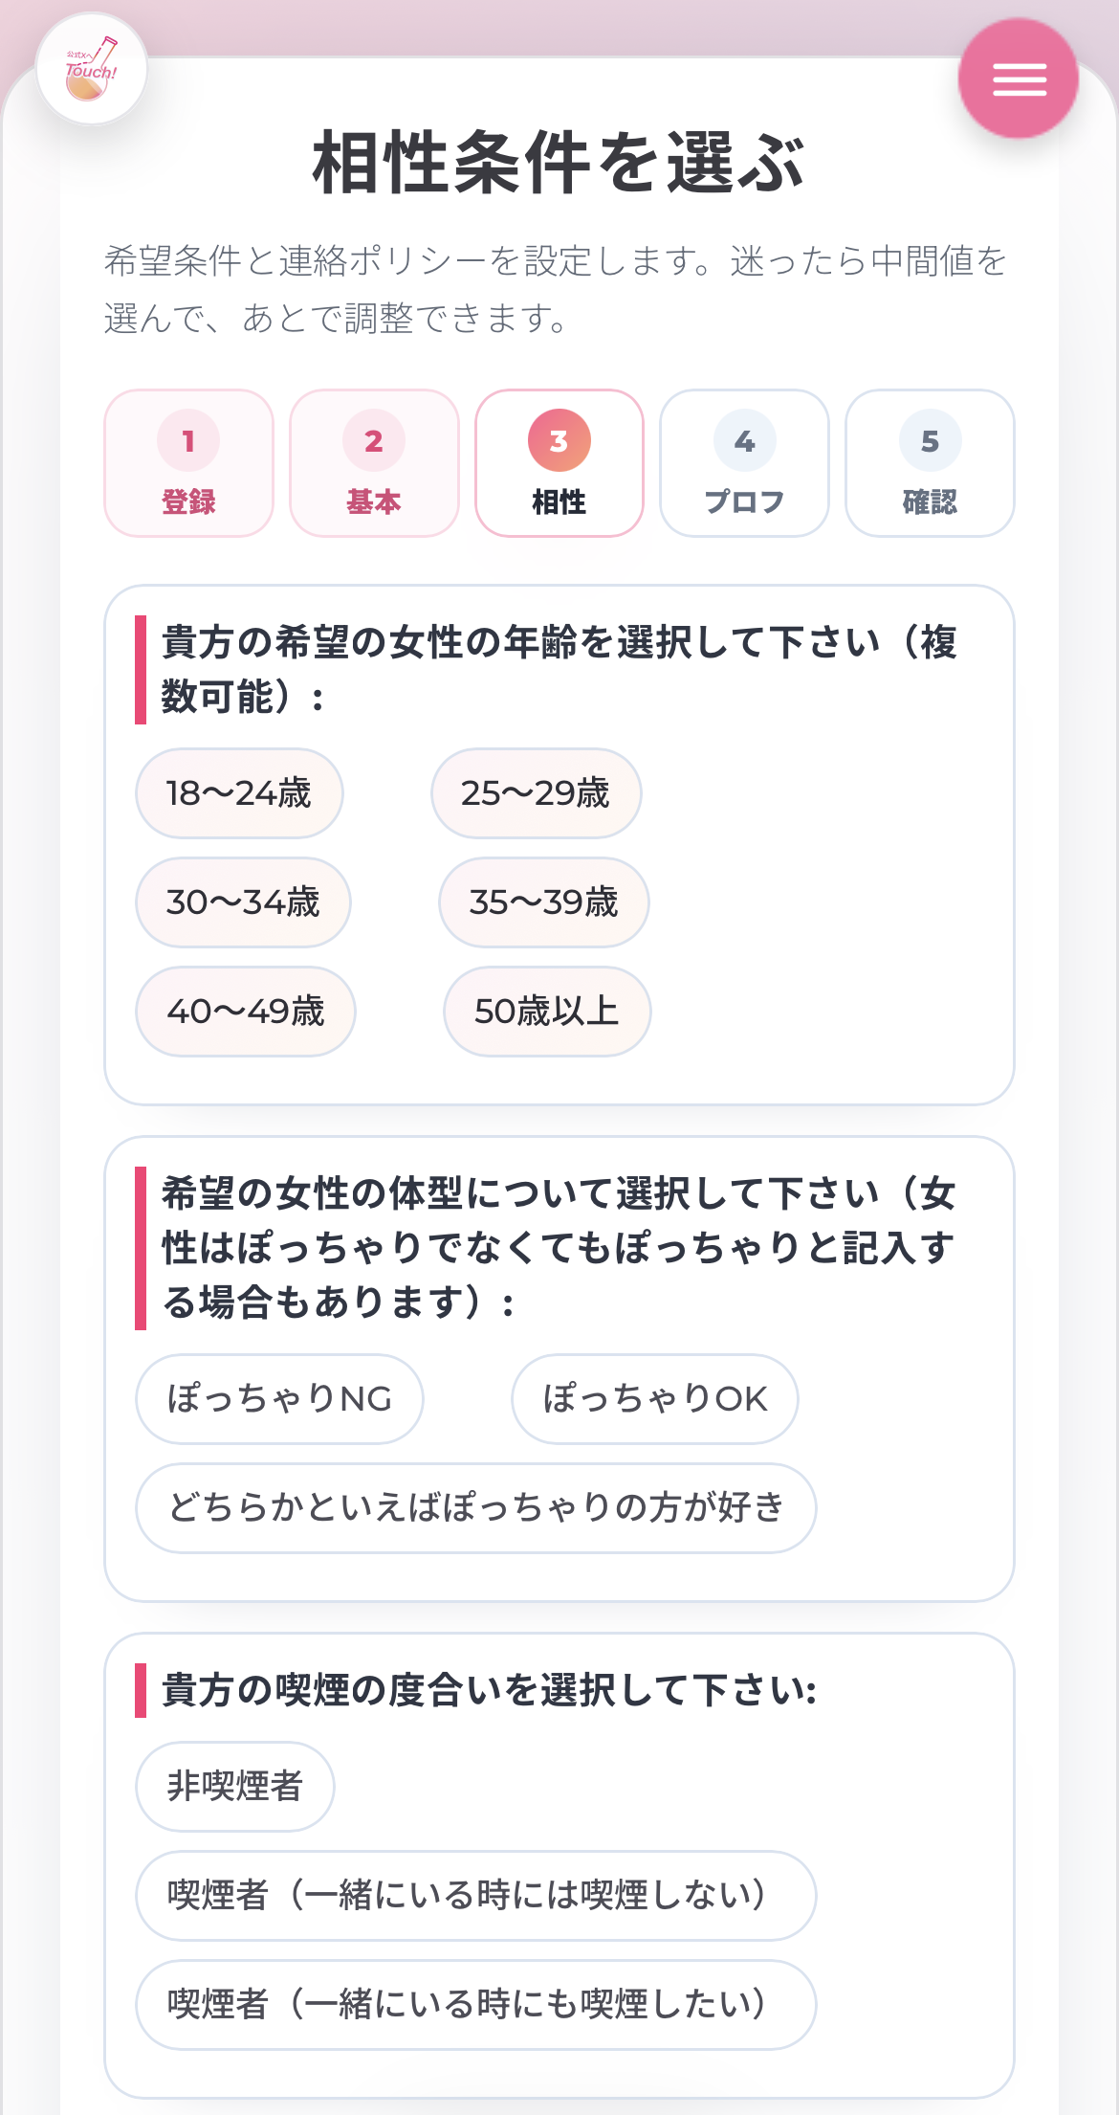This screenshot has height=2115, width=1119.
Task: Open the pink hamburger menu
Action: coord(1019,78)
